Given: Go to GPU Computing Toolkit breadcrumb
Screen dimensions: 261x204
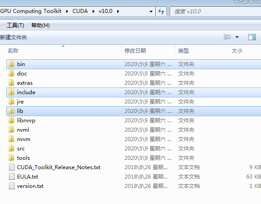Looking at the screenshot, I should pos(30,11).
